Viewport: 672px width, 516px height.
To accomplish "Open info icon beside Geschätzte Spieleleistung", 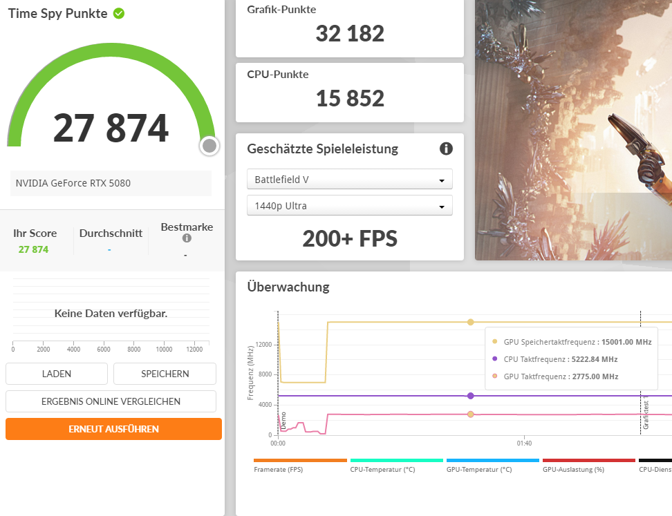I will (446, 149).
